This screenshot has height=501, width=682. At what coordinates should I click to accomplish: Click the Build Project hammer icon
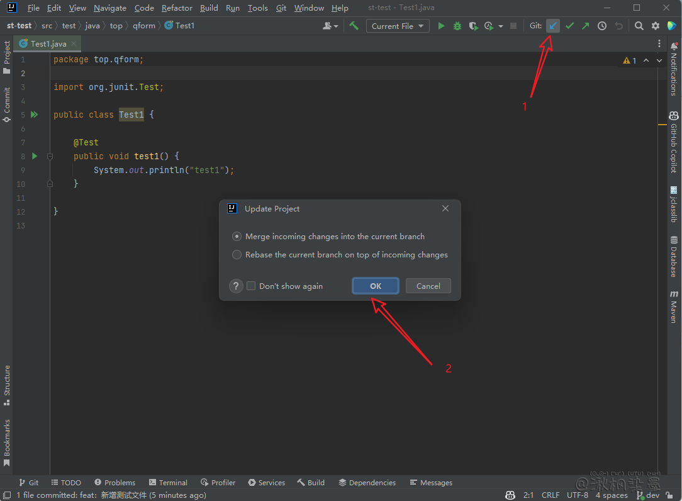(x=354, y=26)
